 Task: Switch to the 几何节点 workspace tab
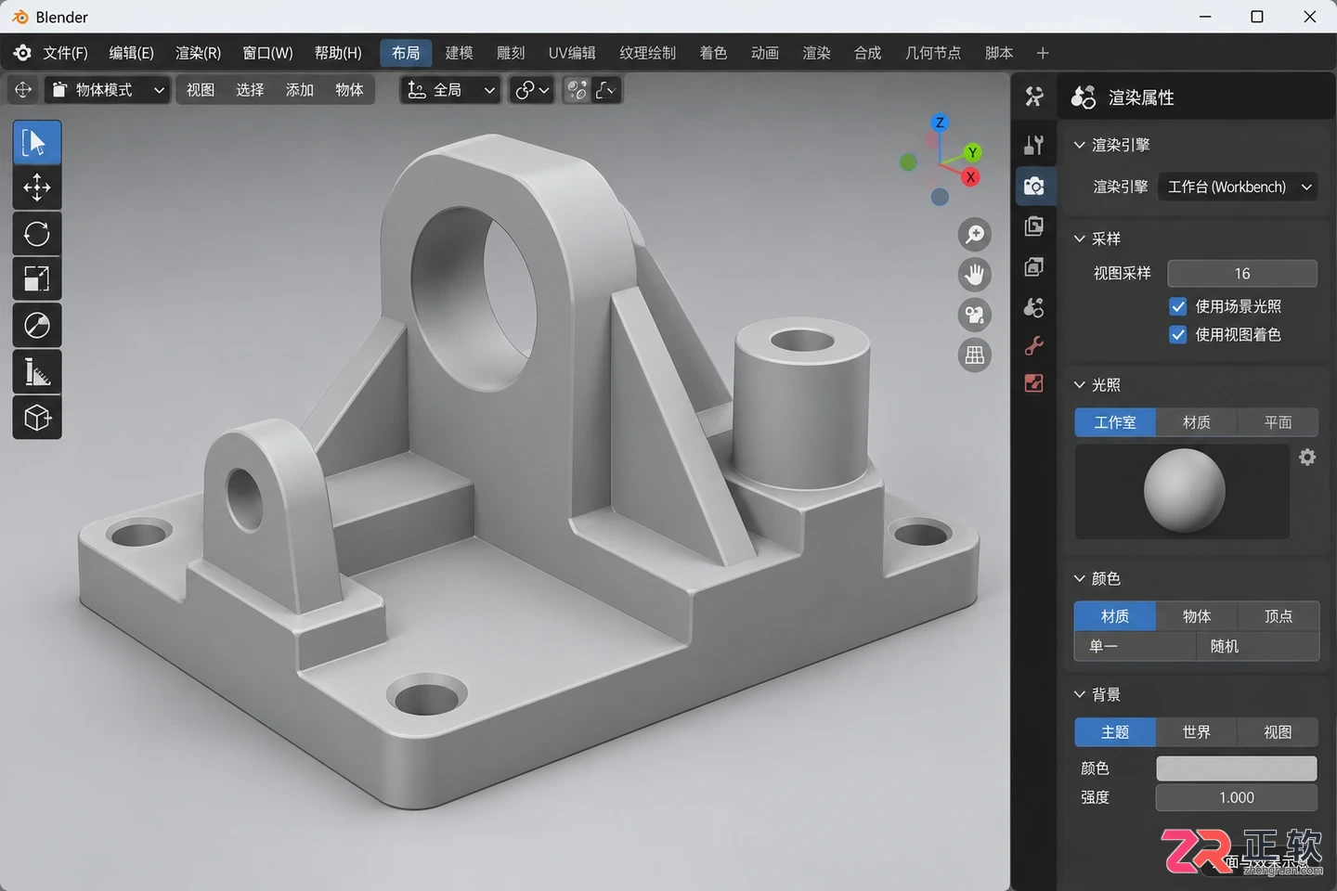tap(933, 53)
